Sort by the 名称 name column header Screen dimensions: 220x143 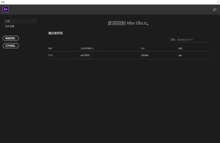(50, 48)
